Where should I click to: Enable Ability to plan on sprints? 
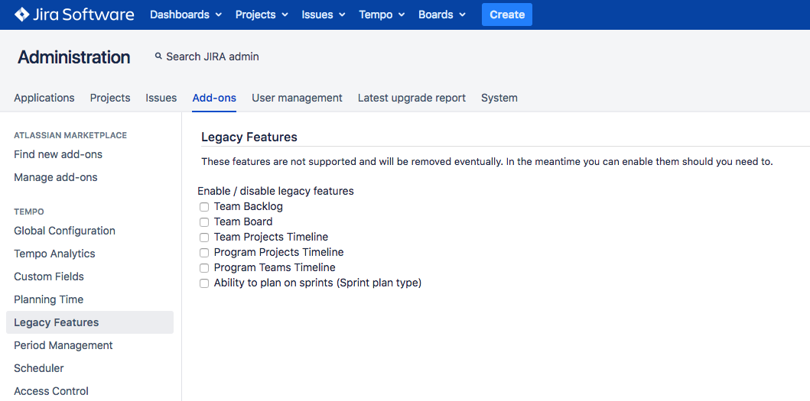coord(204,283)
